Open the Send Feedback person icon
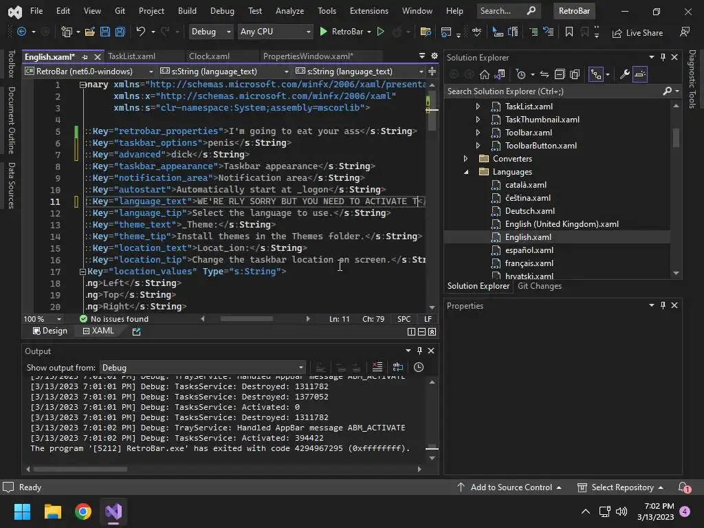This screenshot has width=704, height=528. 685,32
